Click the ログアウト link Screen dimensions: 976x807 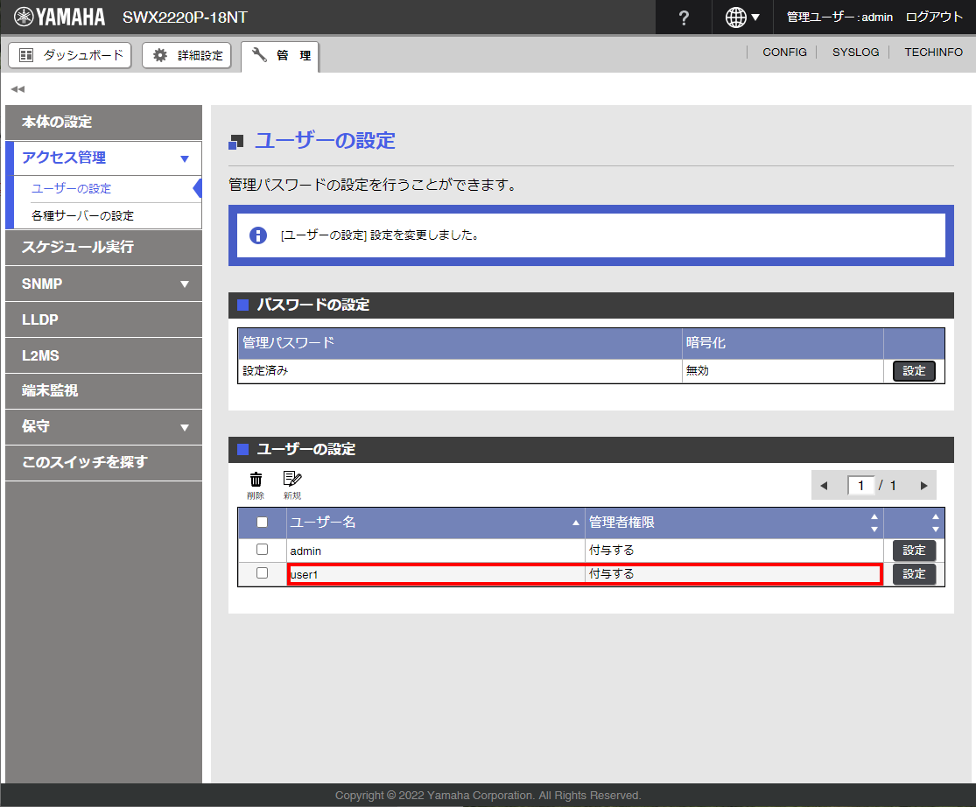934,18
